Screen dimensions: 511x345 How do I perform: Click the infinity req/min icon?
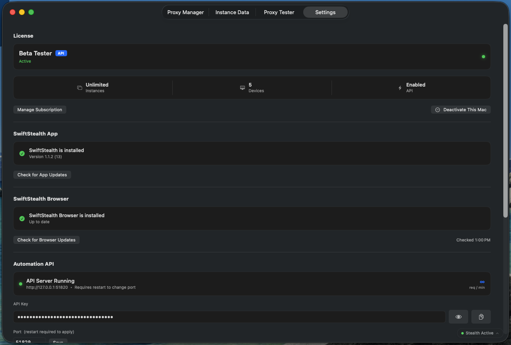pyautogui.click(x=482, y=282)
